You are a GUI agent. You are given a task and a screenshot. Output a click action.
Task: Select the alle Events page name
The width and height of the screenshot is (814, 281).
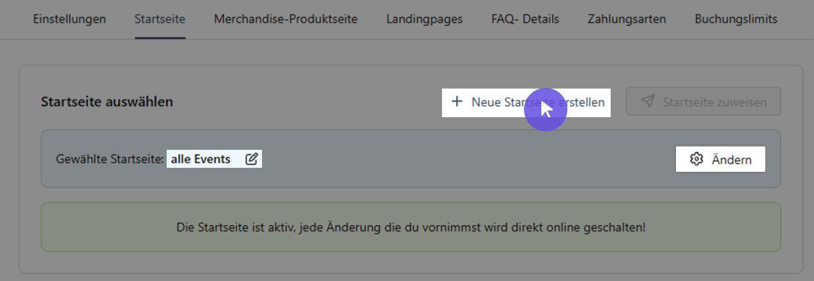(x=201, y=159)
